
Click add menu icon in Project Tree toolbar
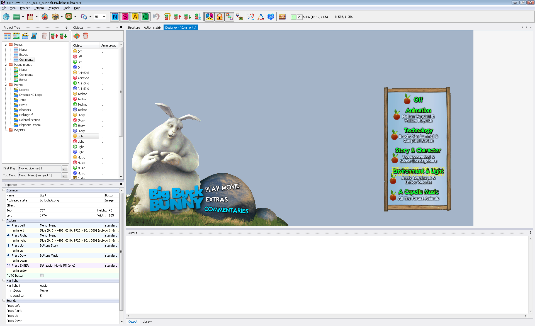7,36
